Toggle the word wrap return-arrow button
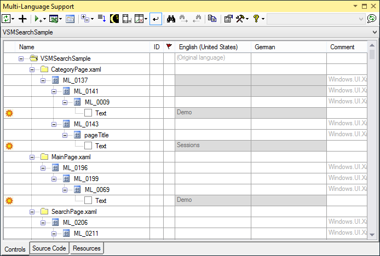 click(156, 19)
